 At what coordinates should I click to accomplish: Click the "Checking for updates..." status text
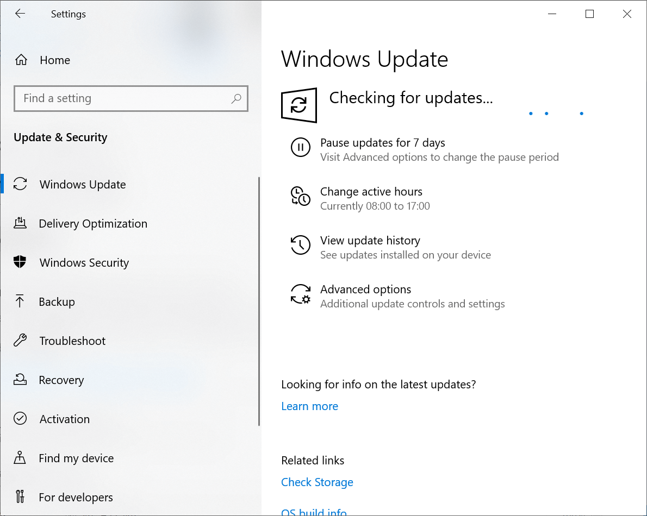[x=411, y=98]
